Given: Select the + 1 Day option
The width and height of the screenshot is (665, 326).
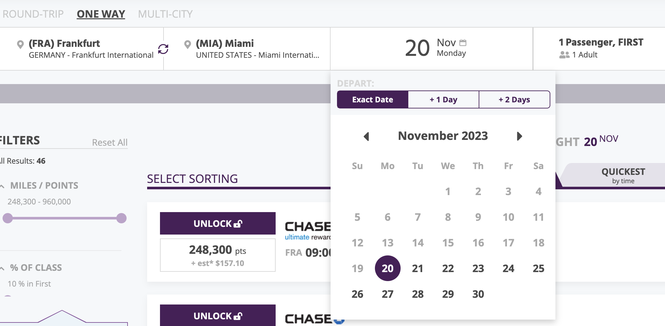Looking at the screenshot, I should click(x=443, y=99).
